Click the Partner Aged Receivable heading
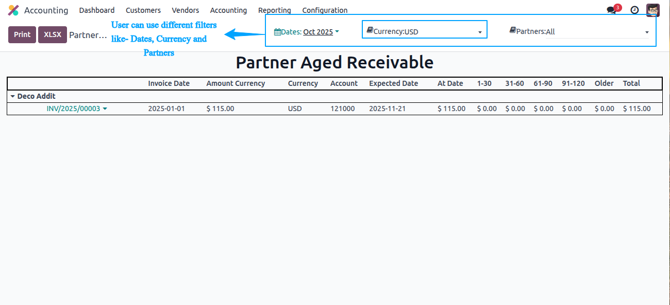The image size is (670, 305). click(x=334, y=62)
